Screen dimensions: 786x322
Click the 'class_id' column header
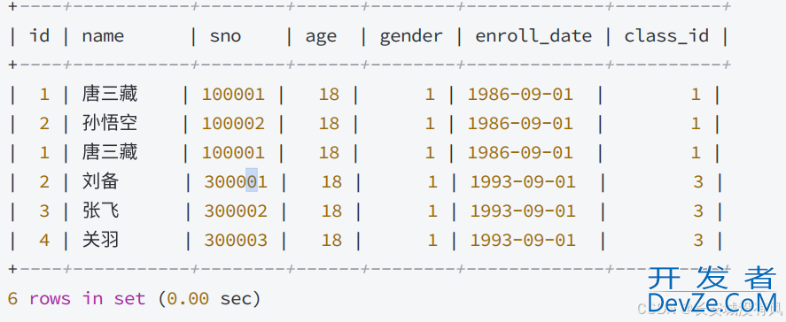click(x=666, y=36)
